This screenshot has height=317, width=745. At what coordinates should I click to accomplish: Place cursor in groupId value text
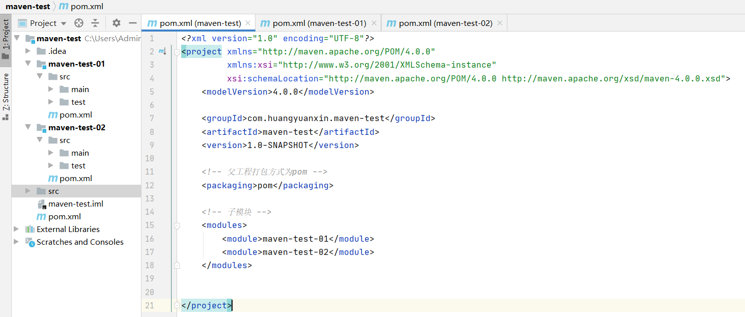316,118
